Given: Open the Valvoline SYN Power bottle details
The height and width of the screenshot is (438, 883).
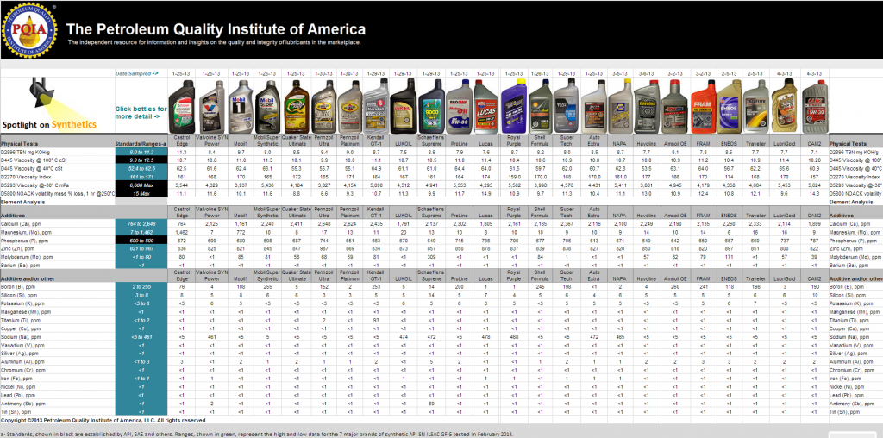Looking at the screenshot, I should point(211,106).
